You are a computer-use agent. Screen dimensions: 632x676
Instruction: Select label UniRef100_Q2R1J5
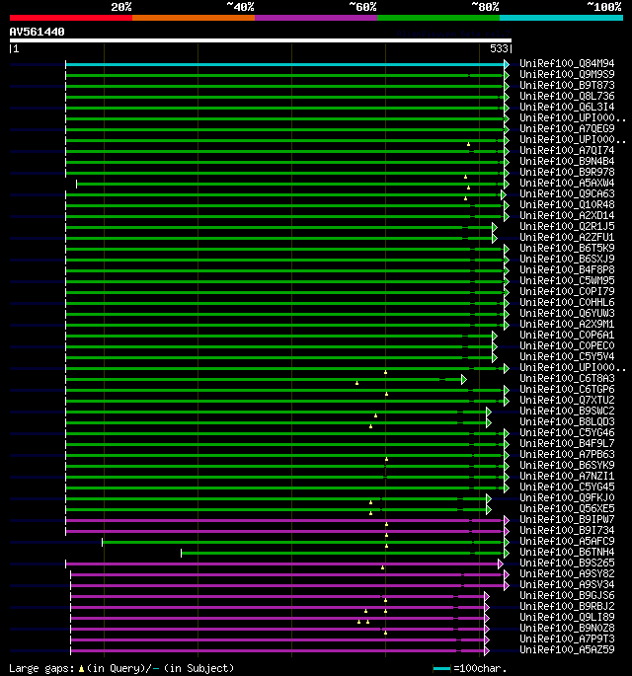pyautogui.click(x=567, y=226)
